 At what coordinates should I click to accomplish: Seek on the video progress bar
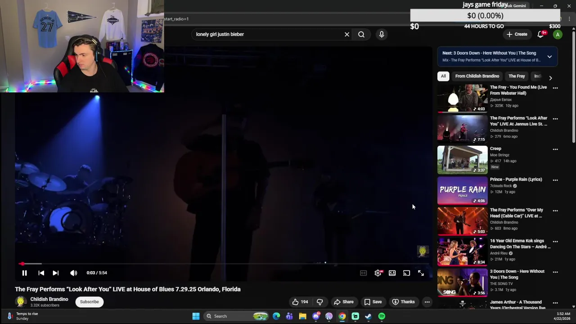click(x=224, y=264)
